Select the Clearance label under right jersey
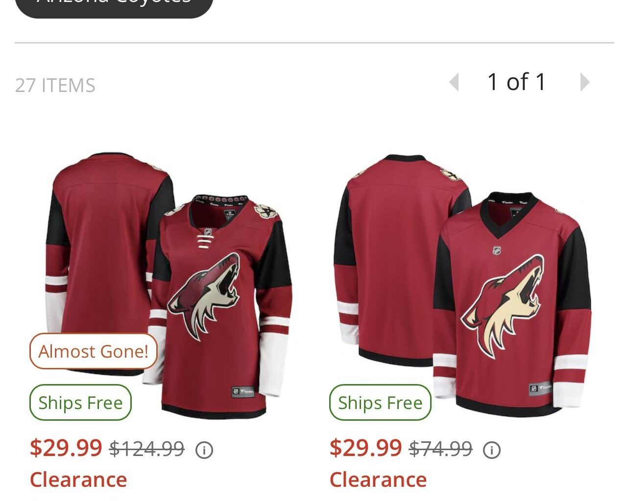 click(379, 479)
